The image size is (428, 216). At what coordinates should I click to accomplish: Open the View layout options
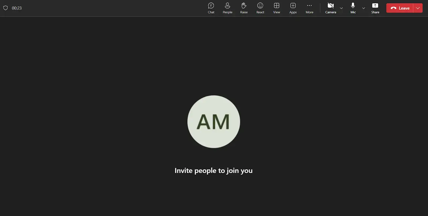point(277,8)
